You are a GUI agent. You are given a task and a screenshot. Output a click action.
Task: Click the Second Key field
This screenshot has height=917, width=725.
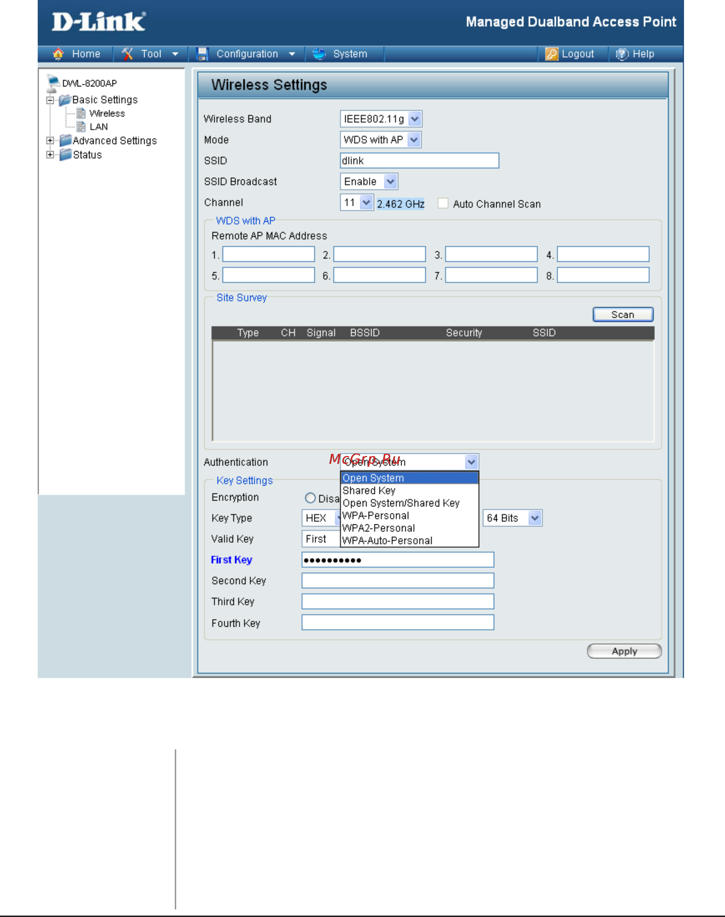398,581
